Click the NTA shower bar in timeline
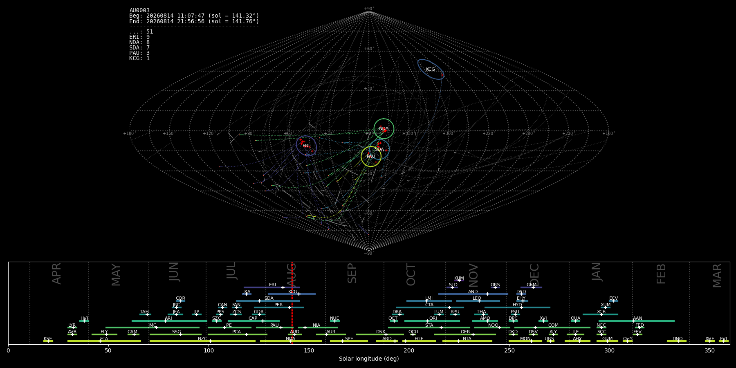The image size is (736, 368). pos(467,341)
